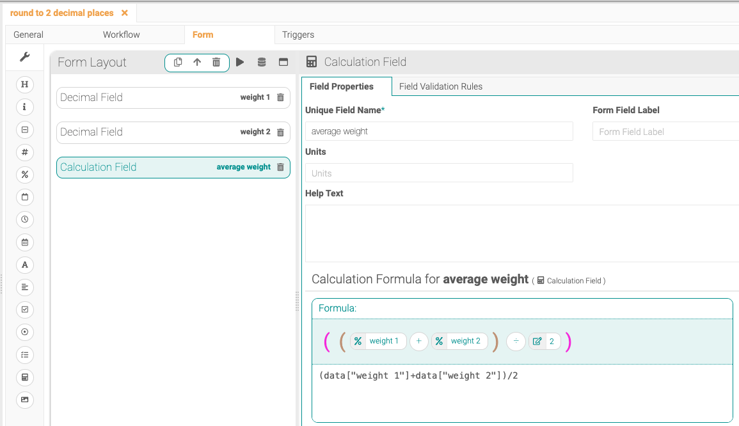Click the plus operator in formula
Viewport: 739px width, 426px height.
[418, 342]
